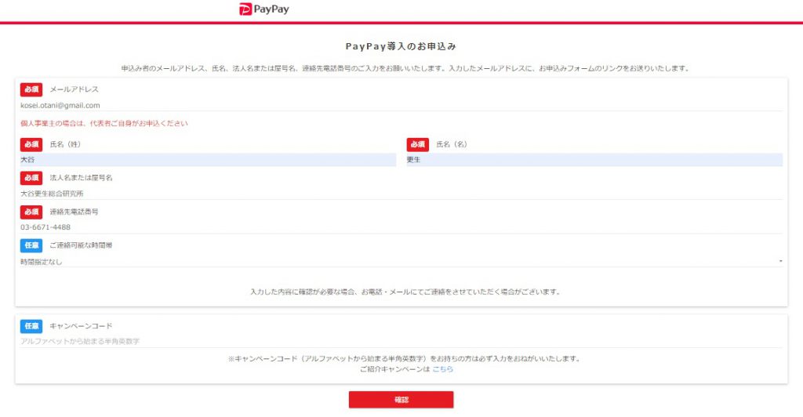Click the first name (名) input field
This screenshot has width=803, height=417.
click(594, 160)
